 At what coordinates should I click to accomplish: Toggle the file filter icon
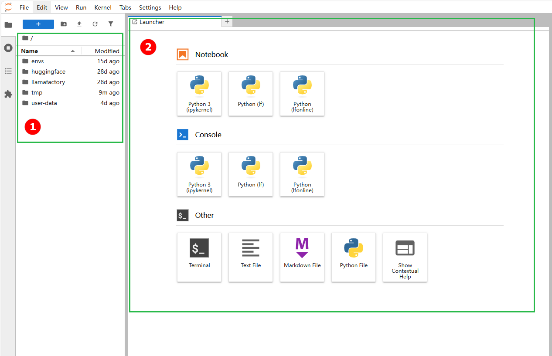tap(111, 24)
